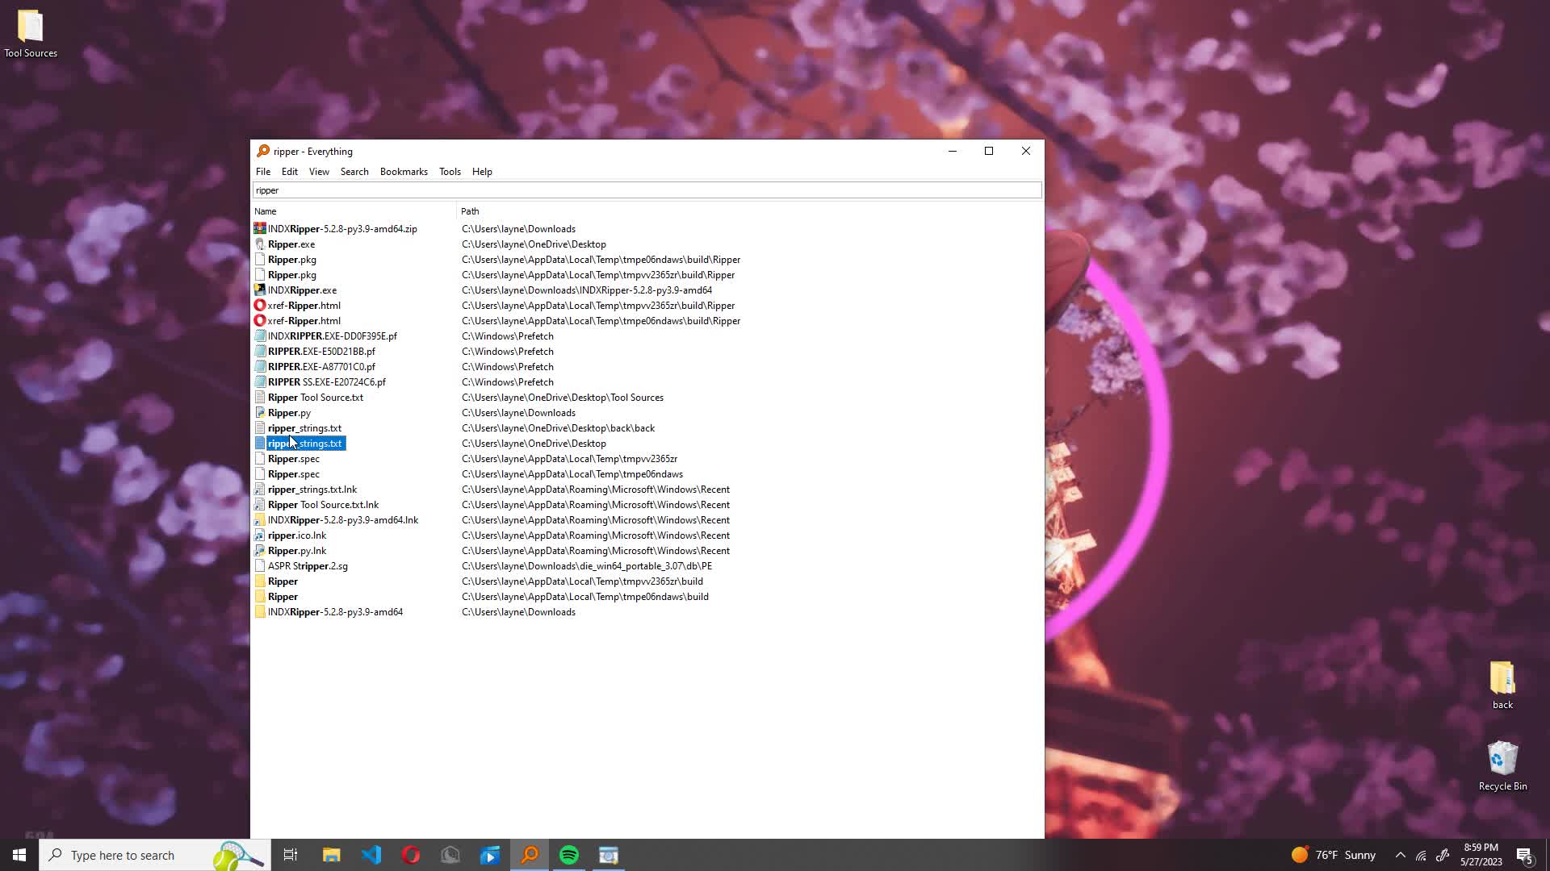Screen dimensions: 1550x871
Task: Open the Tools menu
Action: [x=450, y=172]
